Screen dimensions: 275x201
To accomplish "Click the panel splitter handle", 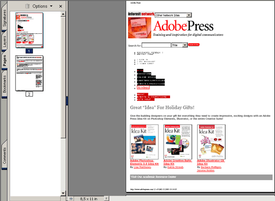I will point(67,100).
